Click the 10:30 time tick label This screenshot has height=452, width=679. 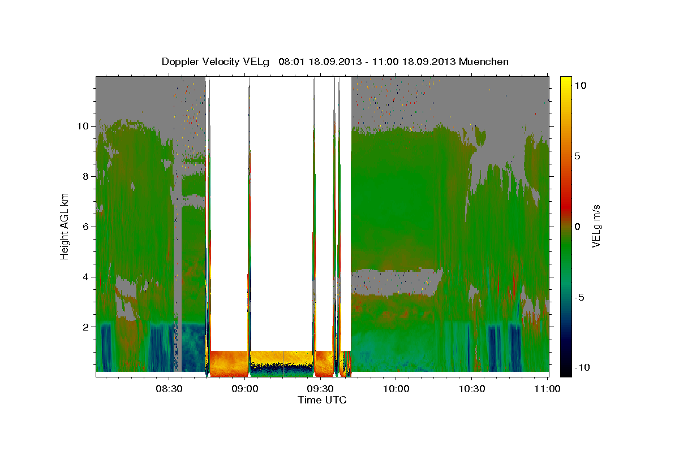click(x=471, y=389)
